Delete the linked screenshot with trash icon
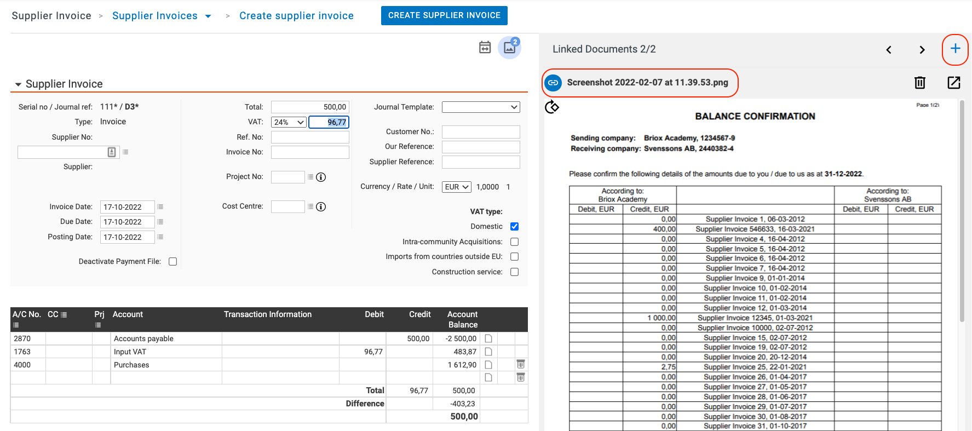The image size is (972, 431). (920, 83)
